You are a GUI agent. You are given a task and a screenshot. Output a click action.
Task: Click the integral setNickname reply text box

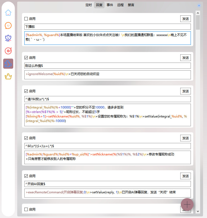(x=107, y=115)
